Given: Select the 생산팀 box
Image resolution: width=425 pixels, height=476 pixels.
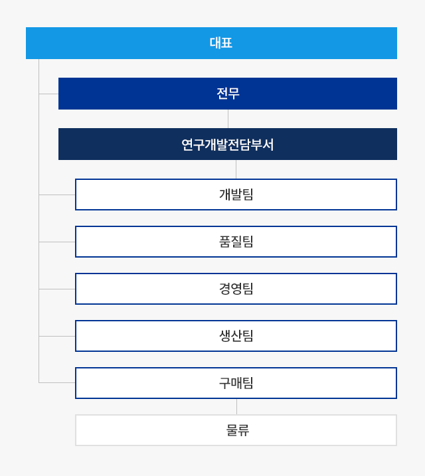Looking at the screenshot, I should (x=236, y=336).
